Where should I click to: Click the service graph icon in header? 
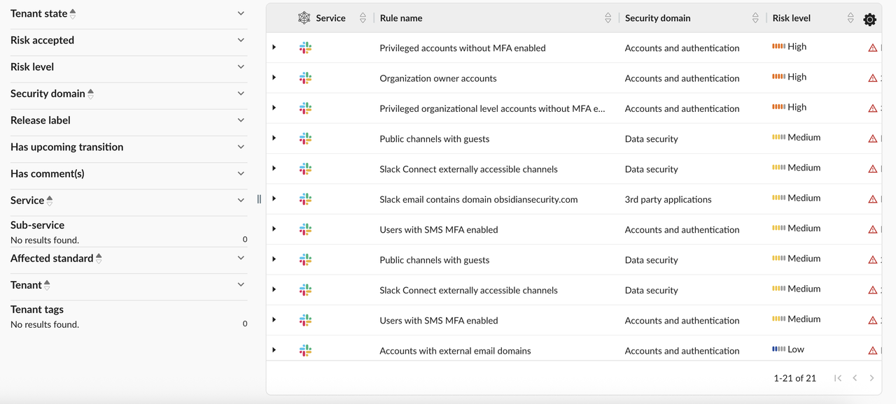304,18
